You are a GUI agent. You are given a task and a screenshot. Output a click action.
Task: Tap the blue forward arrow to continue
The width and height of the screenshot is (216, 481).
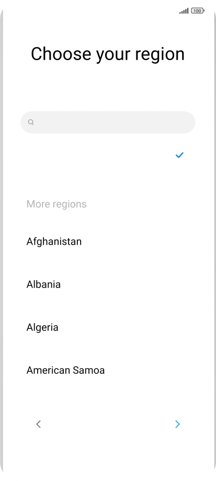(177, 424)
